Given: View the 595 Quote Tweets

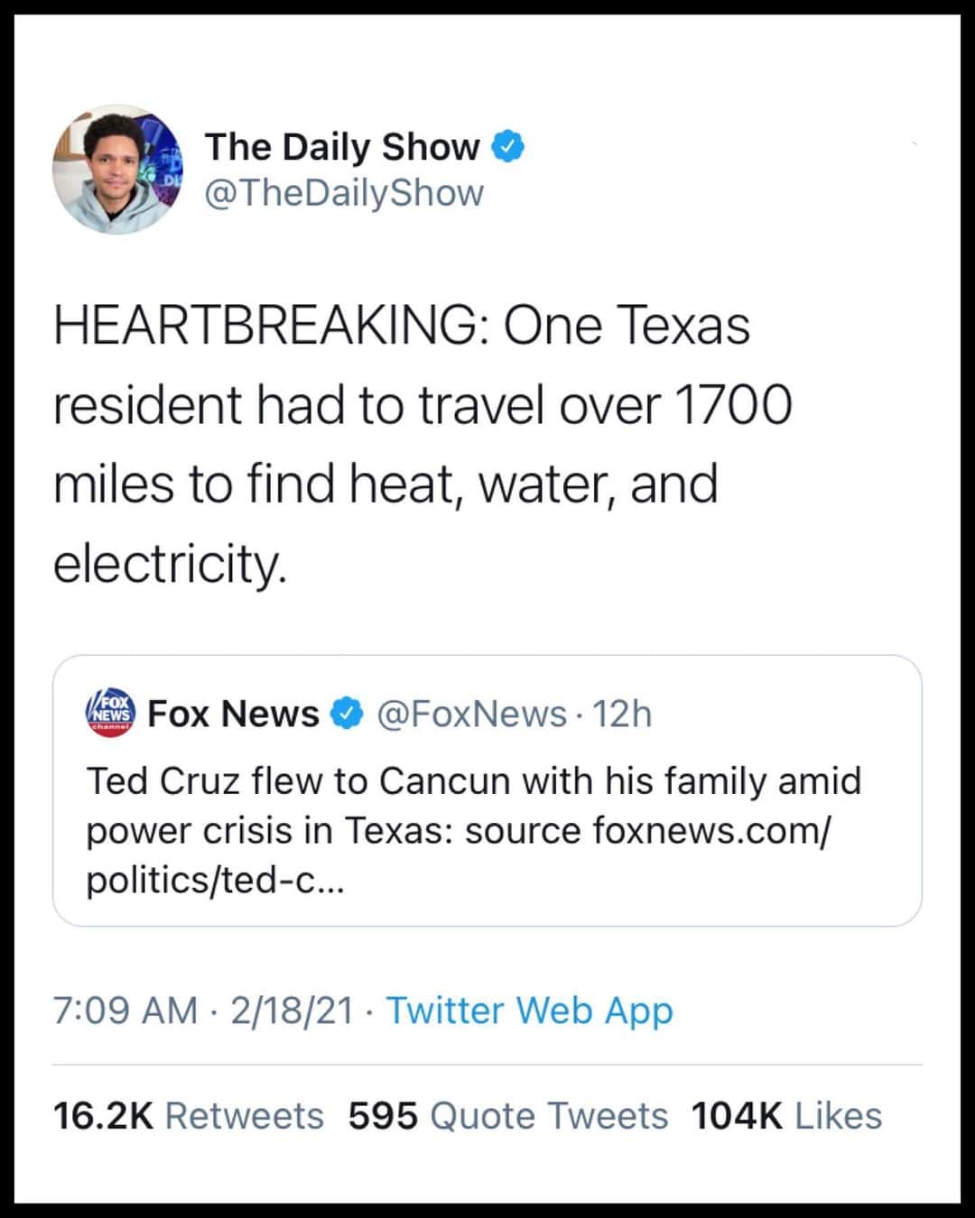Looking at the screenshot, I should pyautogui.click(x=508, y=1116).
